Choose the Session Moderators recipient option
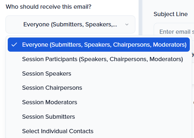Screen dimensions: 194x138 coord(50,102)
